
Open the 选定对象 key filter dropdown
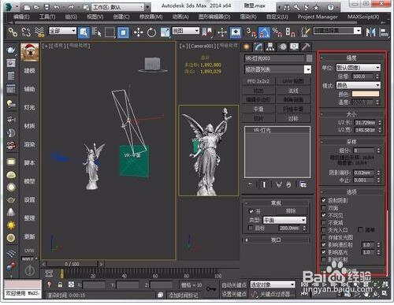(x=273, y=285)
